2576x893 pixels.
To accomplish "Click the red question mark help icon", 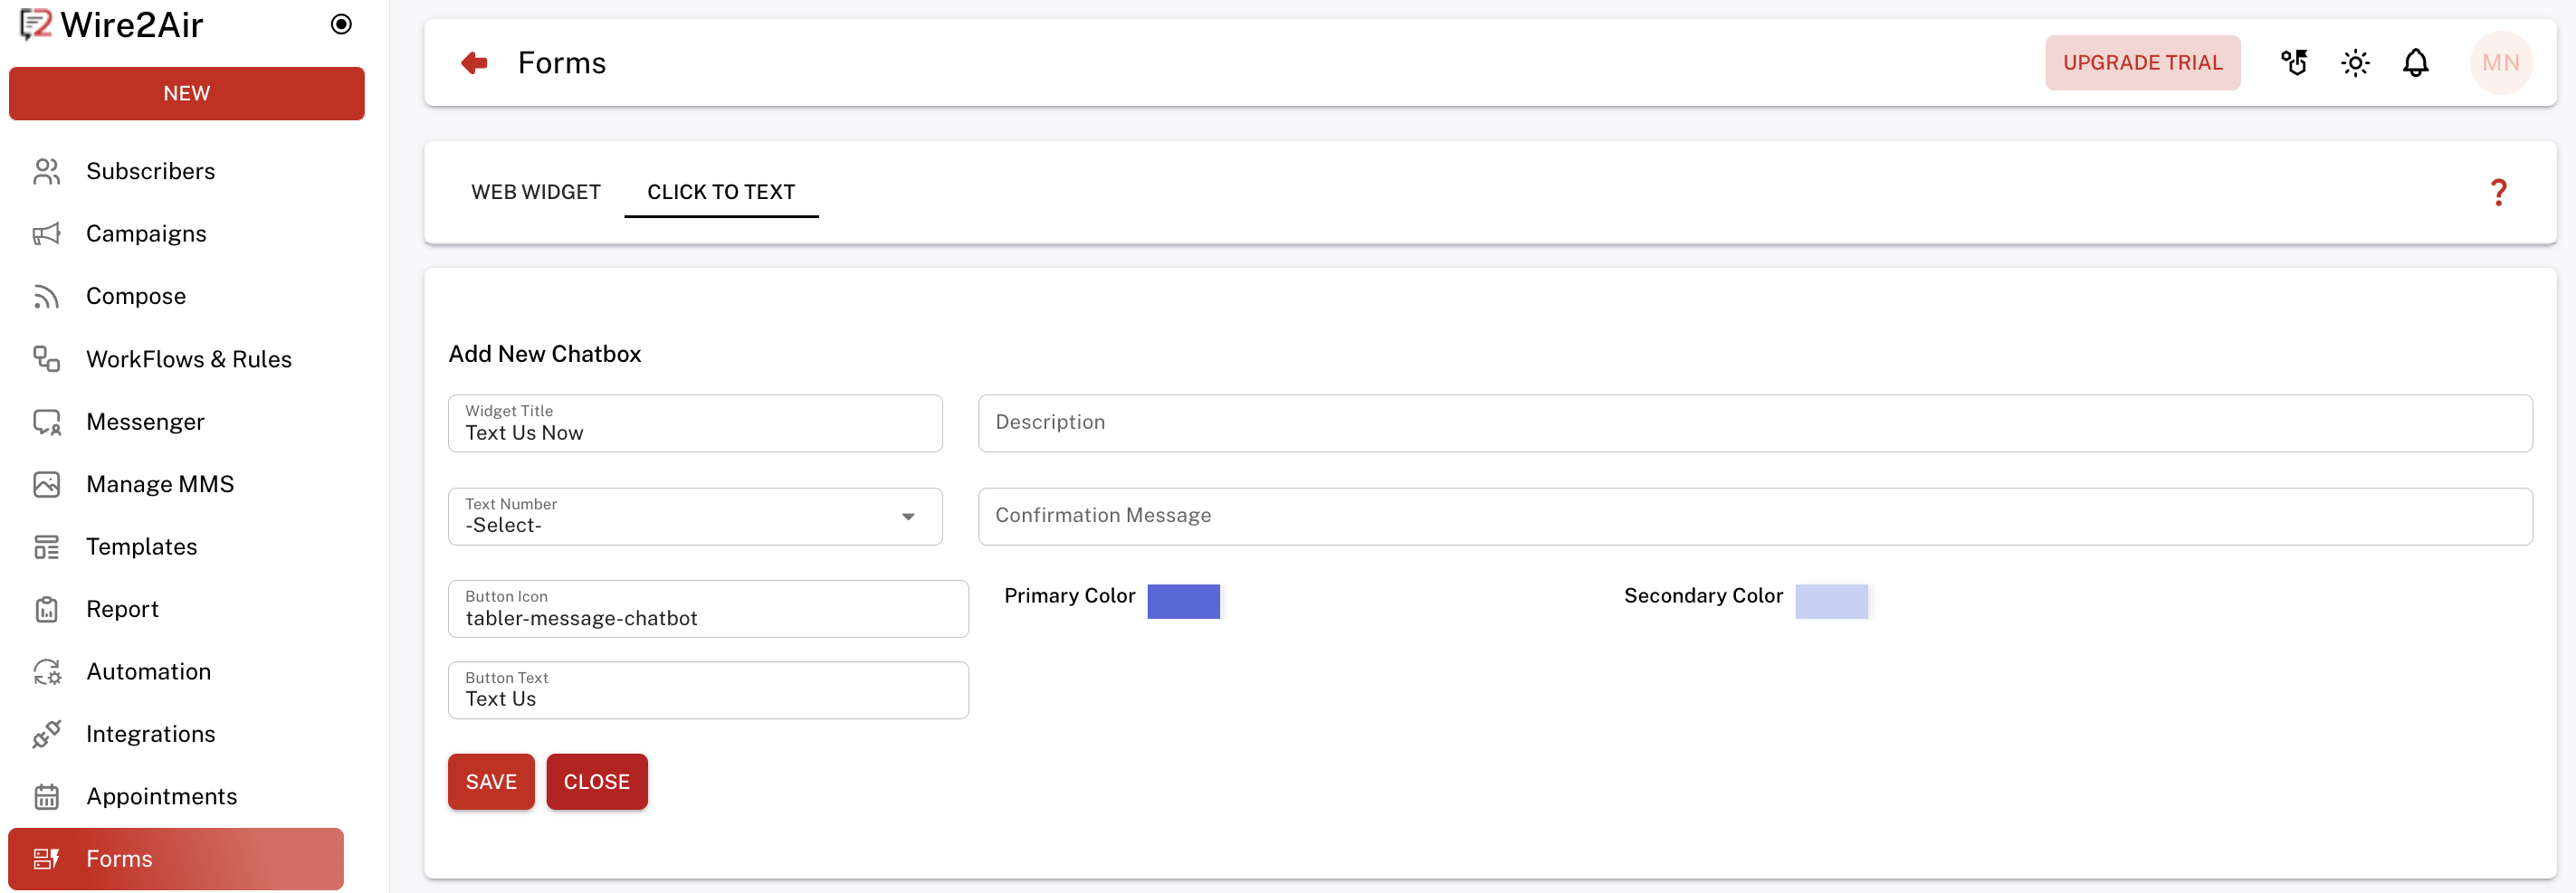I will click(2497, 192).
